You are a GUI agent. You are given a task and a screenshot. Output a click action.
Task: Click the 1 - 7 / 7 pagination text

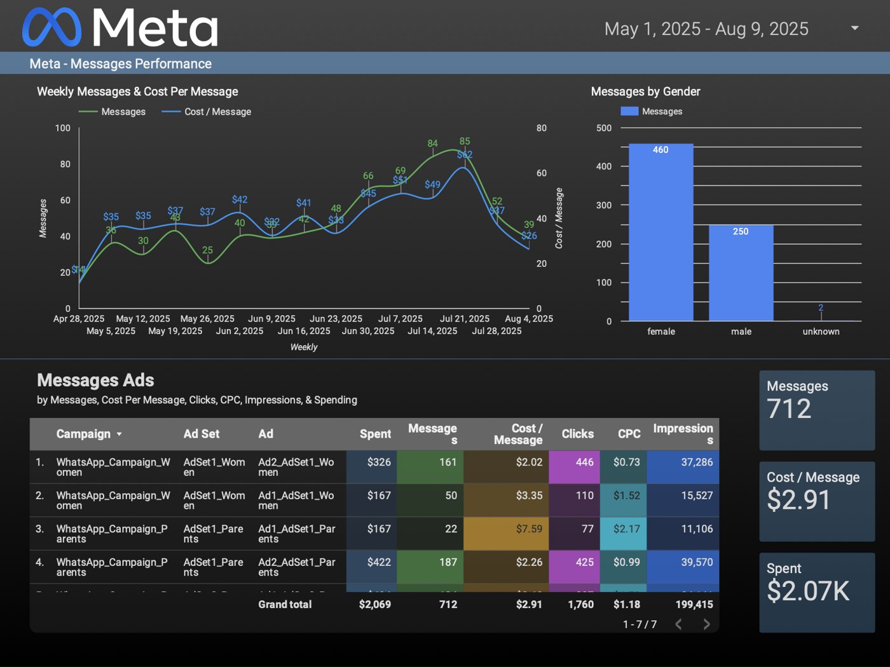tap(640, 624)
